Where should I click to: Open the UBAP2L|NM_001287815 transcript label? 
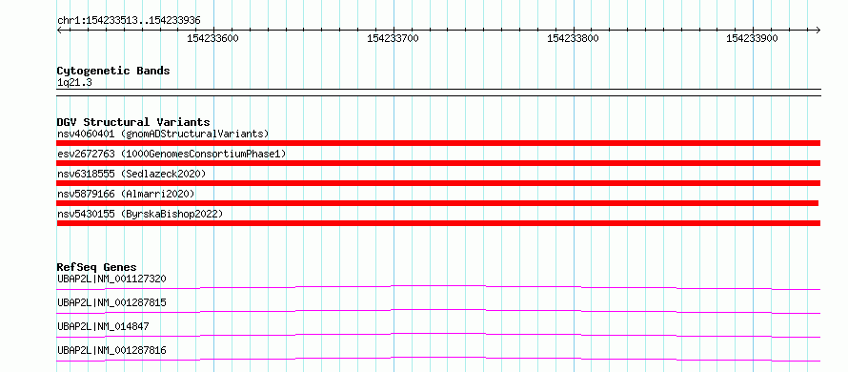tap(111, 302)
